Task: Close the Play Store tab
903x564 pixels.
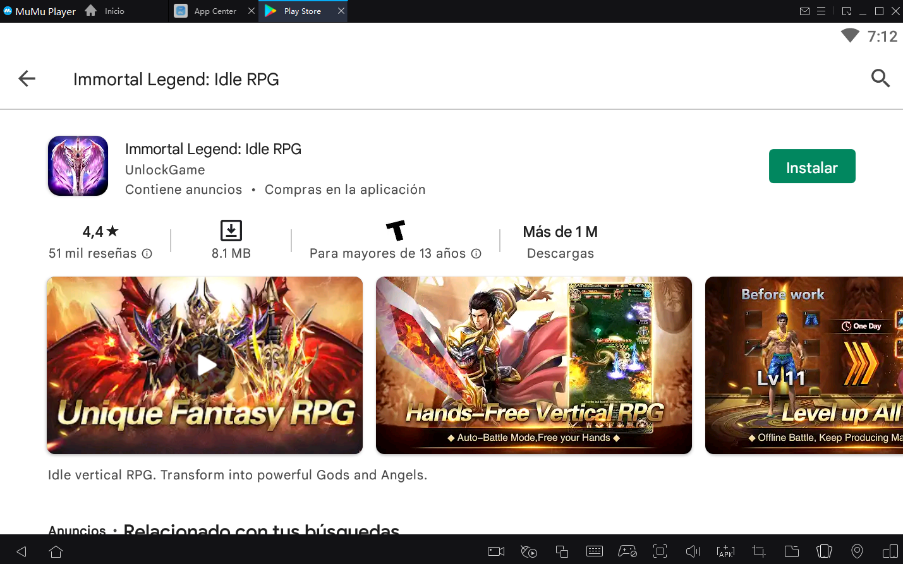Action: coord(341,11)
